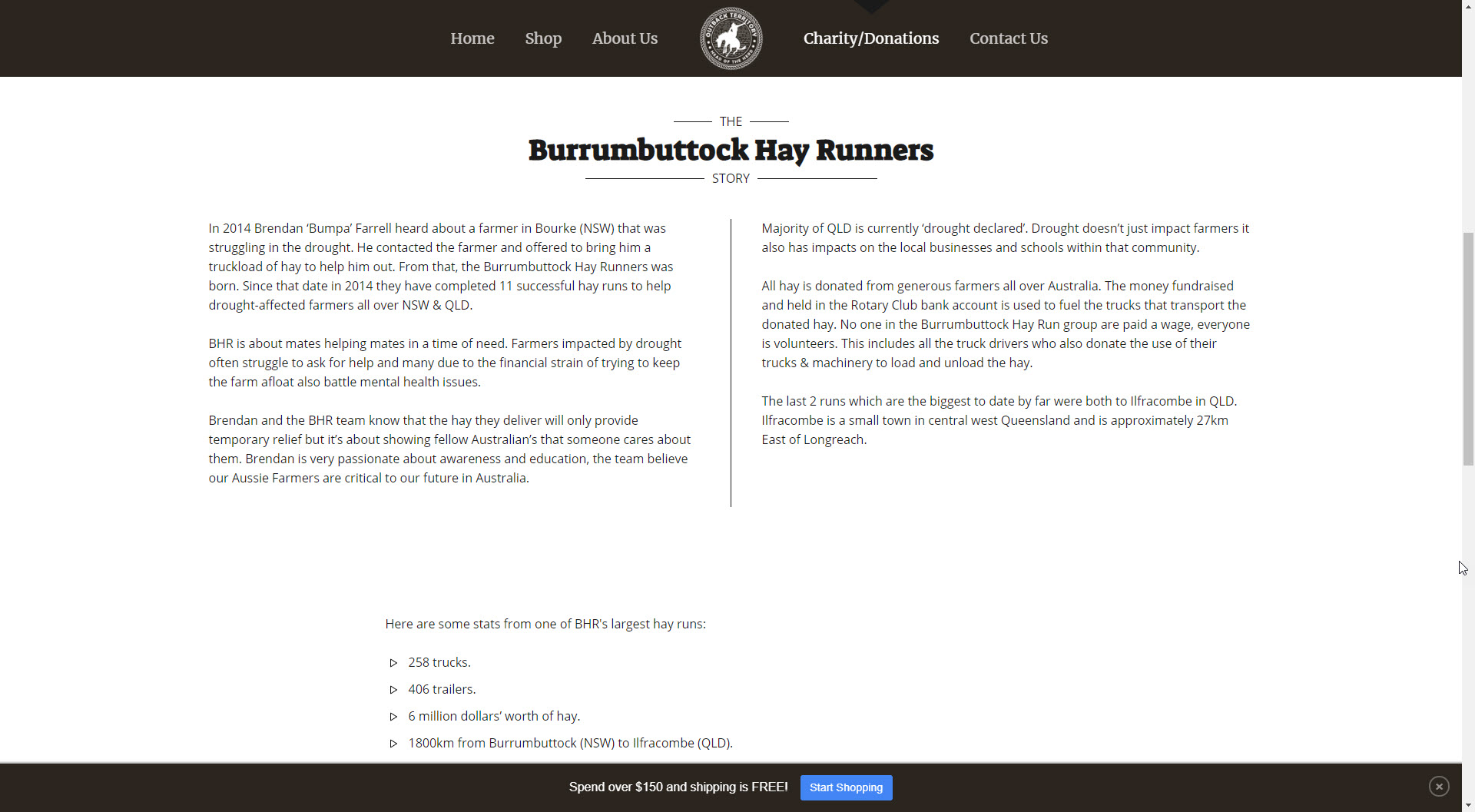Click 'THE' text above the heading
Screen dimensions: 1475x812
731,121
